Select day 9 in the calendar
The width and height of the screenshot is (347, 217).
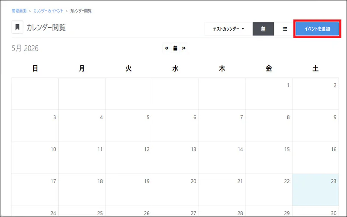pos(315,126)
